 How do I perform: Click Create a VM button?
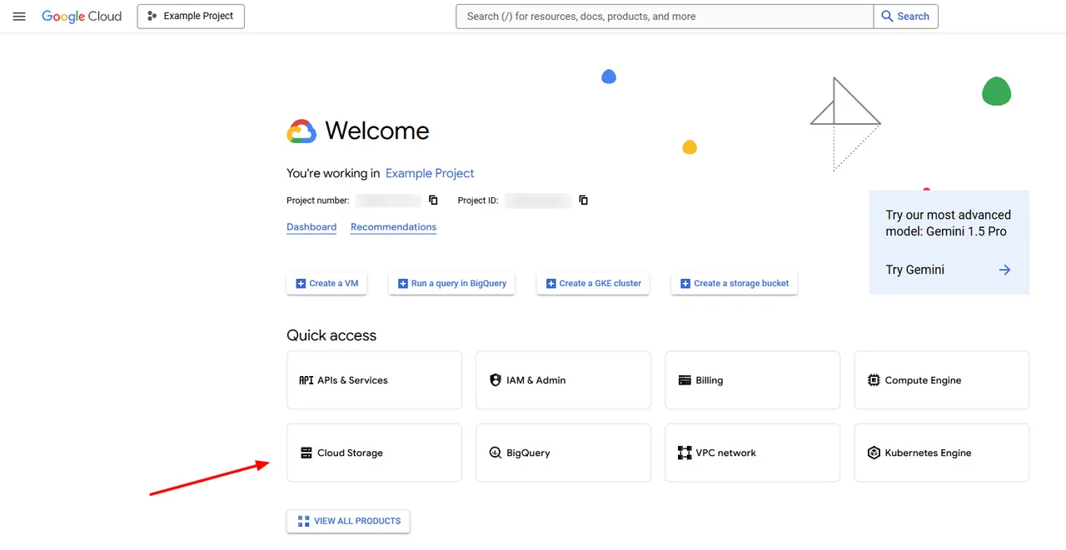[x=326, y=284]
